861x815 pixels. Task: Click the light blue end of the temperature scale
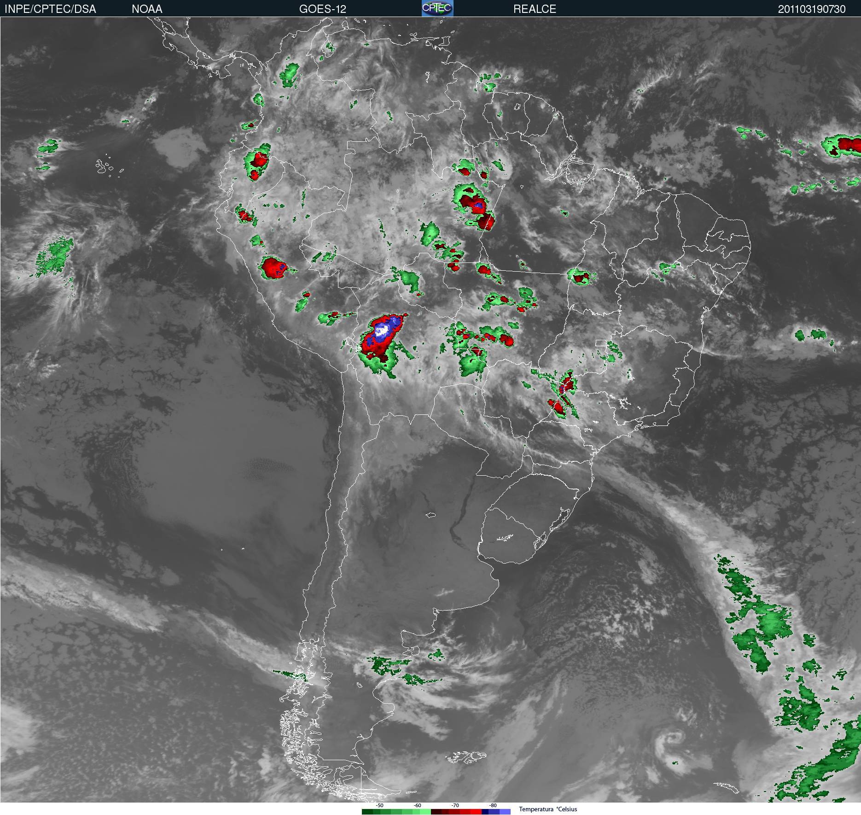(505, 812)
